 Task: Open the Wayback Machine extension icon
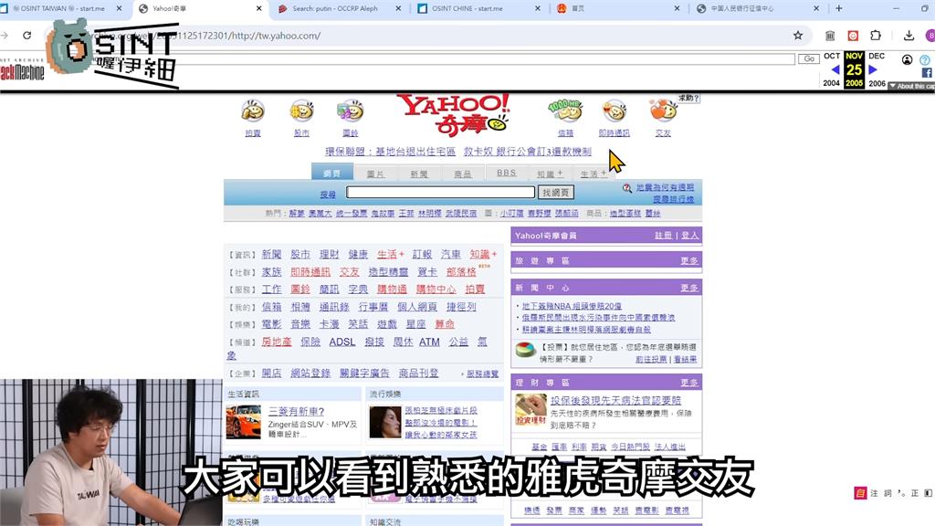[x=830, y=36]
